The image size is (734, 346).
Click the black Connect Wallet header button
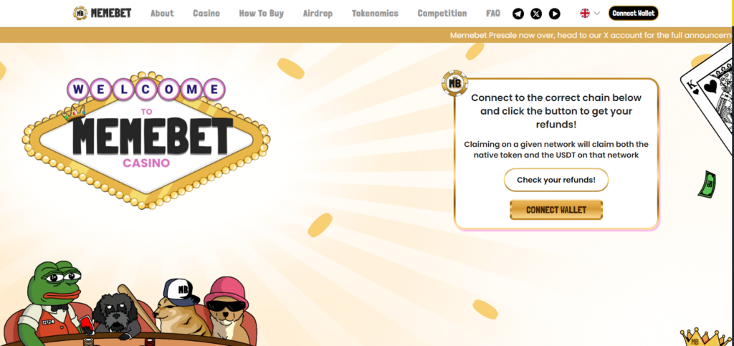pos(634,13)
